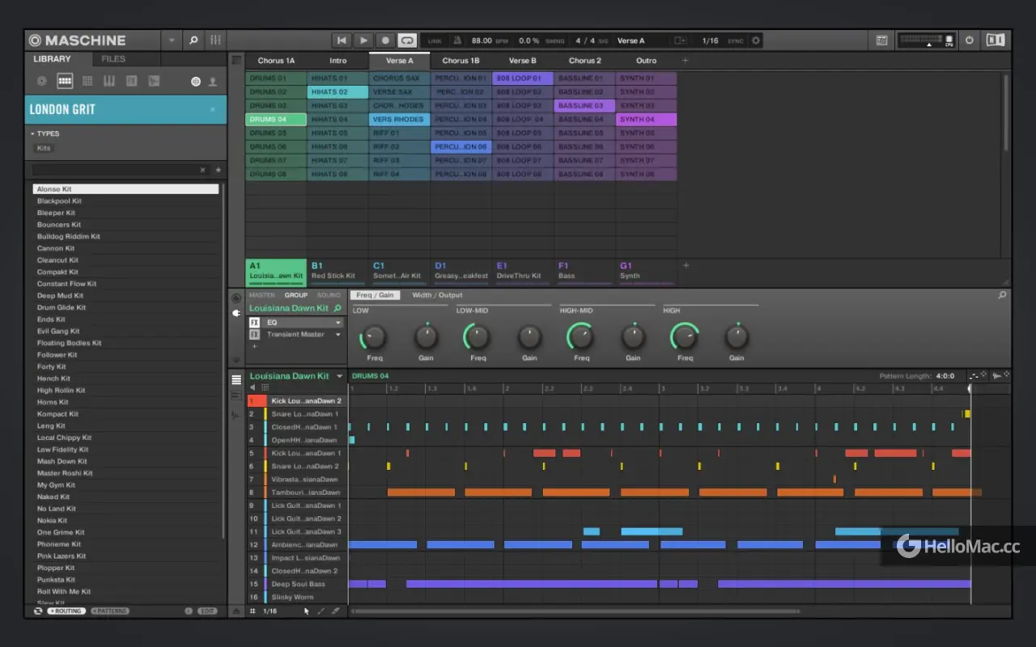This screenshot has width=1036, height=647.
Task: Show user content person icon
Action: click(x=213, y=82)
